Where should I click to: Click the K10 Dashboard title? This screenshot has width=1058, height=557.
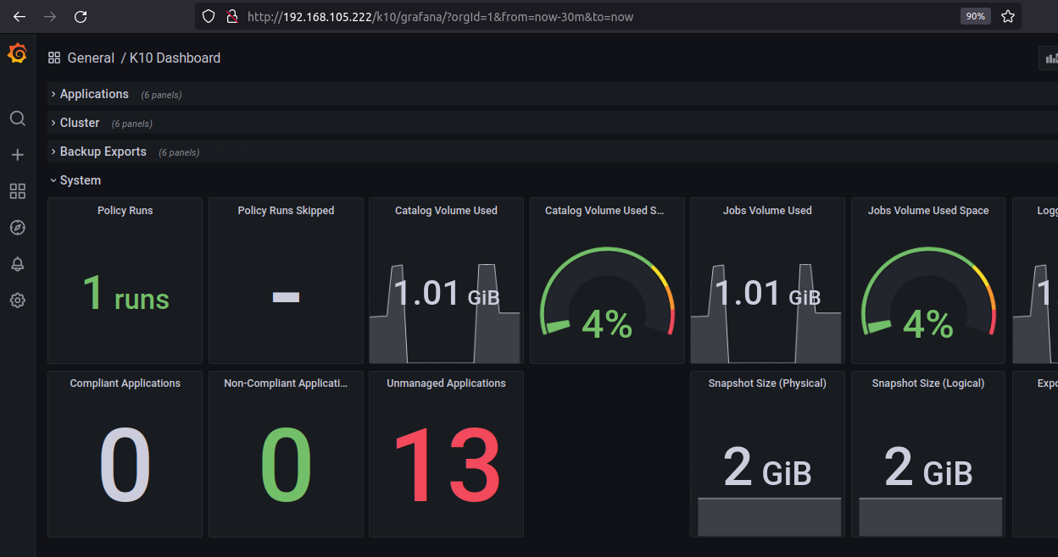pyautogui.click(x=175, y=58)
